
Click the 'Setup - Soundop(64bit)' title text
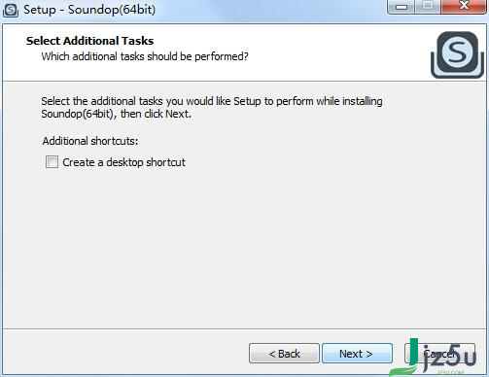89,10
